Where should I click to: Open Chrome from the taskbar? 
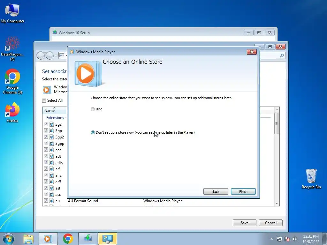[x=68, y=239]
